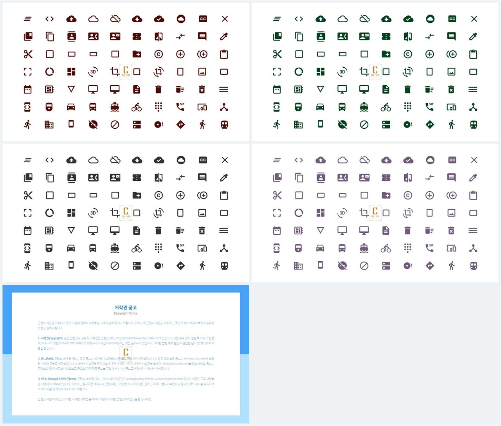
Task: Select the black data usage ring icon
Action: tap(49, 213)
